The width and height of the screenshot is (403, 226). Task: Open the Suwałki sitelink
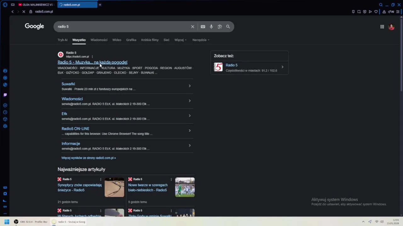click(68, 84)
